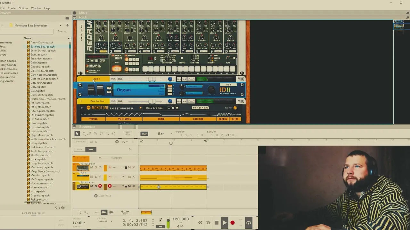Collapse the Bara bra bas mix channel arrow
Screen dimensions: 410x230
point(81,101)
